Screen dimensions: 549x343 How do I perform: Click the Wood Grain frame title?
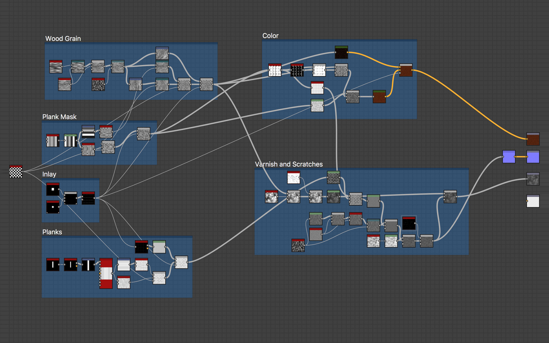tap(63, 39)
